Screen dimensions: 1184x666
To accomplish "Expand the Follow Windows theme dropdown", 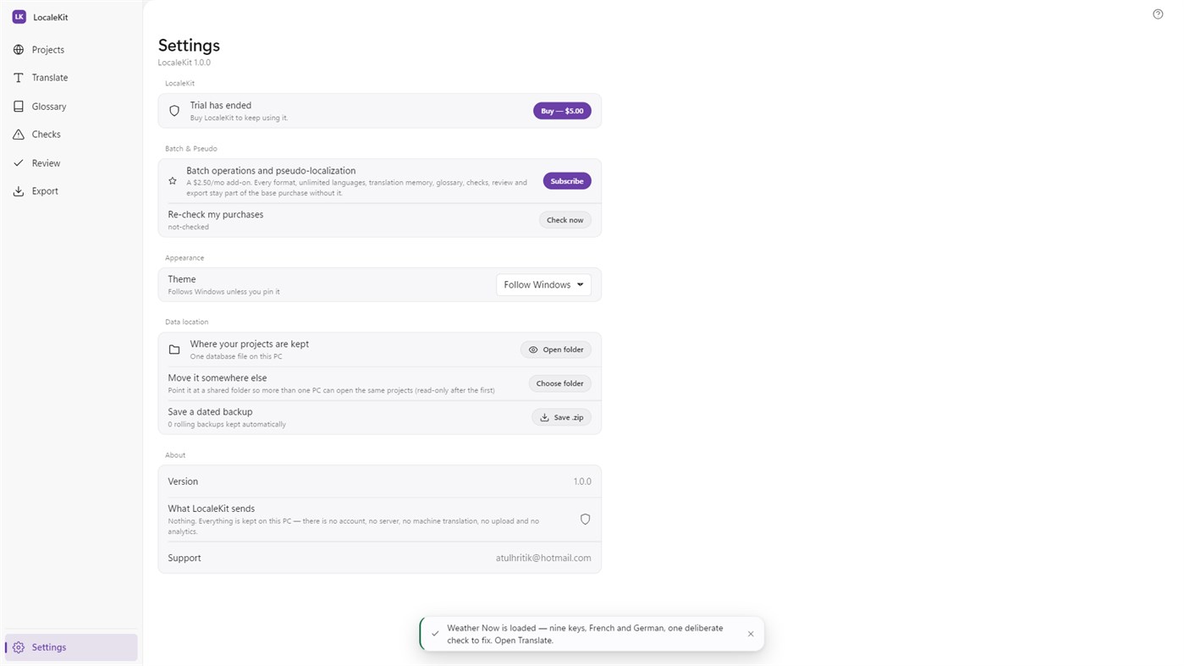I will point(543,285).
